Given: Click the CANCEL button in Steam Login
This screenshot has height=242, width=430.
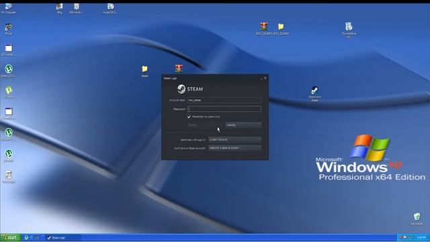Looking at the screenshot, I should 243,125.
